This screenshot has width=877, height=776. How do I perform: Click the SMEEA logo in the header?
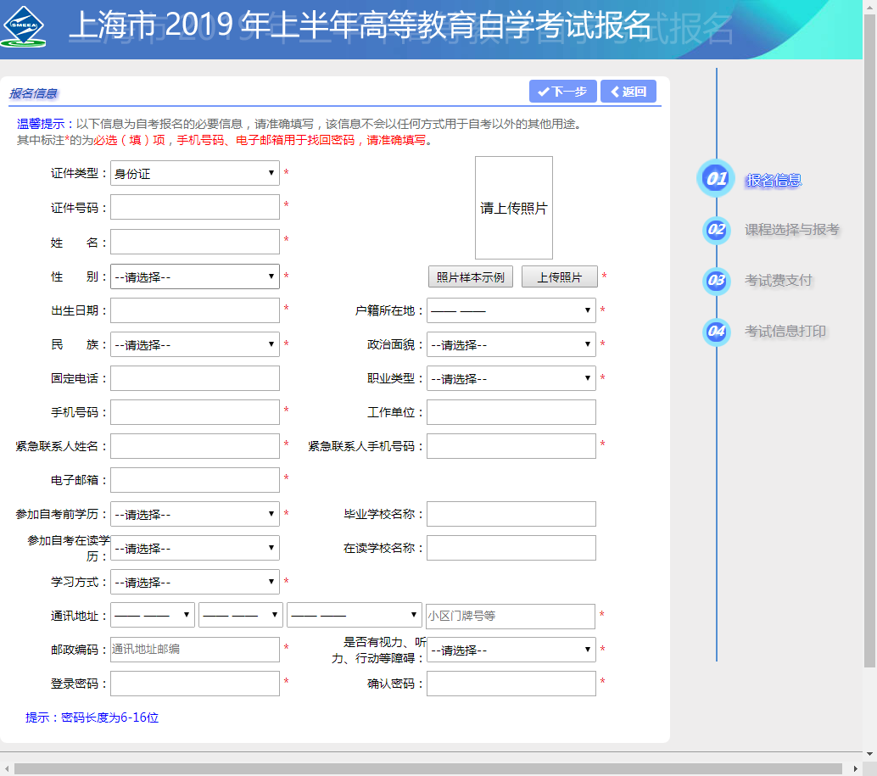point(24,27)
